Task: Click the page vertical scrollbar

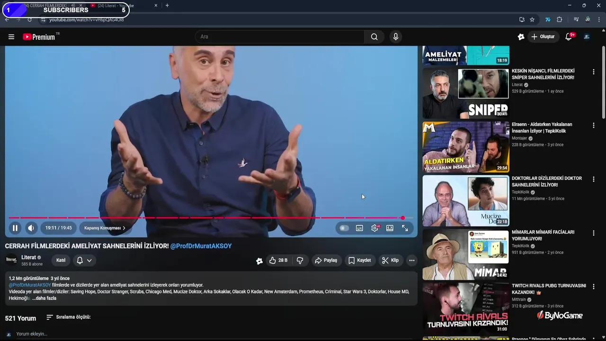Action: click(x=603, y=83)
